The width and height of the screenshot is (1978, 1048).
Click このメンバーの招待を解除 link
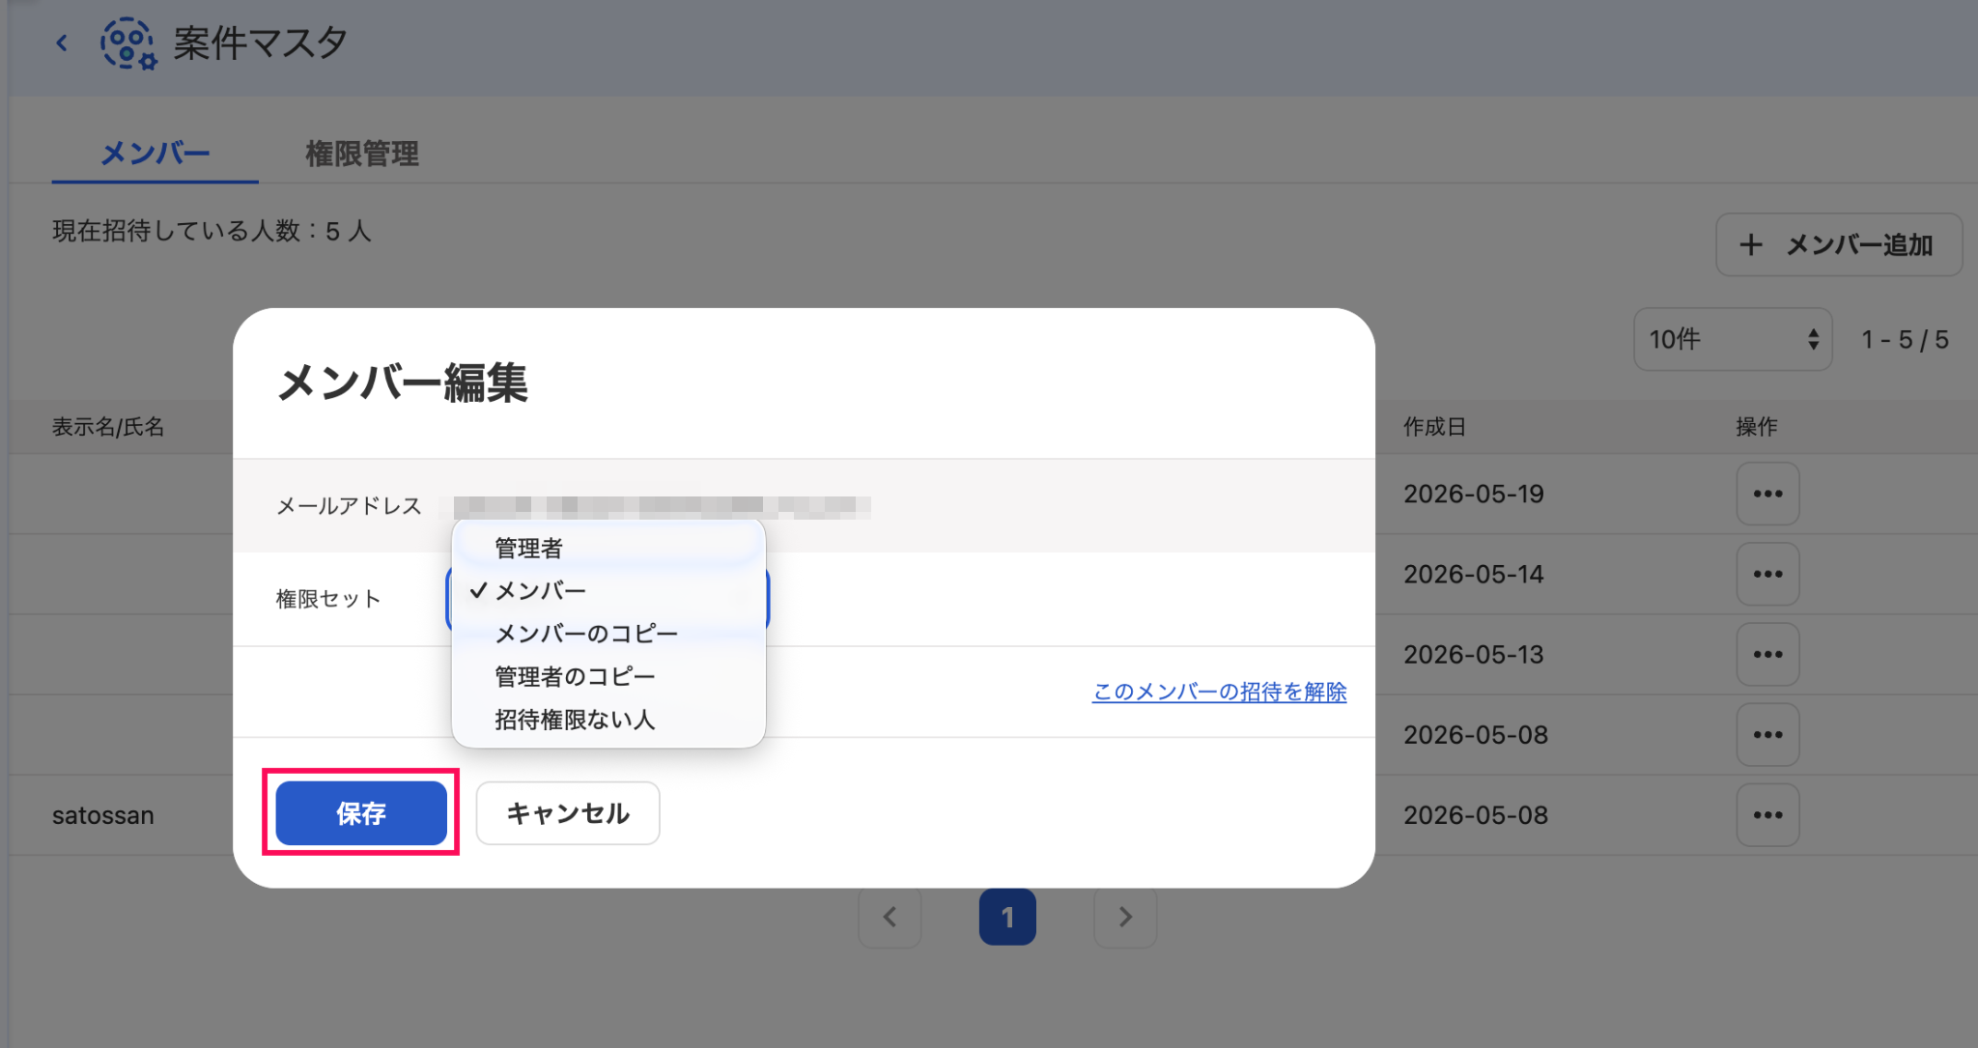pyautogui.click(x=1219, y=692)
